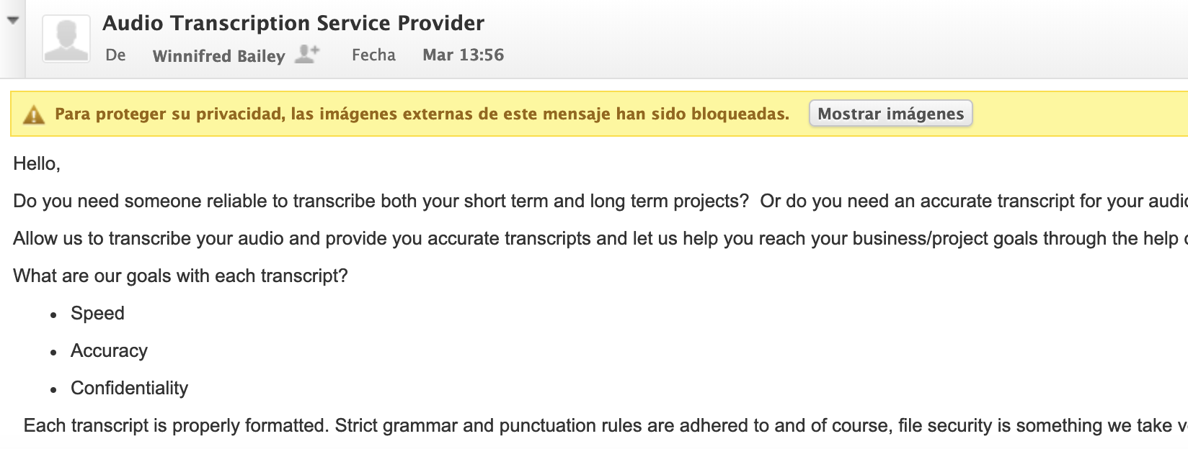Click the What are our goals question
Viewport: 1188px width, 449px height.
click(180, 276)
